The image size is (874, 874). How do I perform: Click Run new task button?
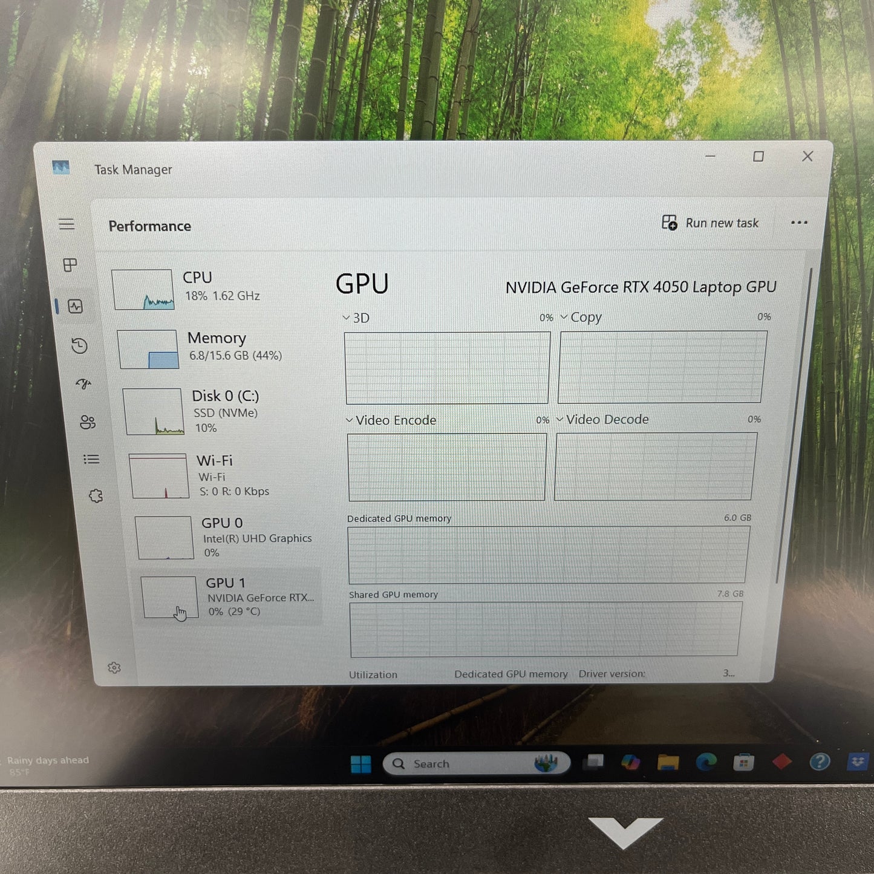click(x=710, y=223)
